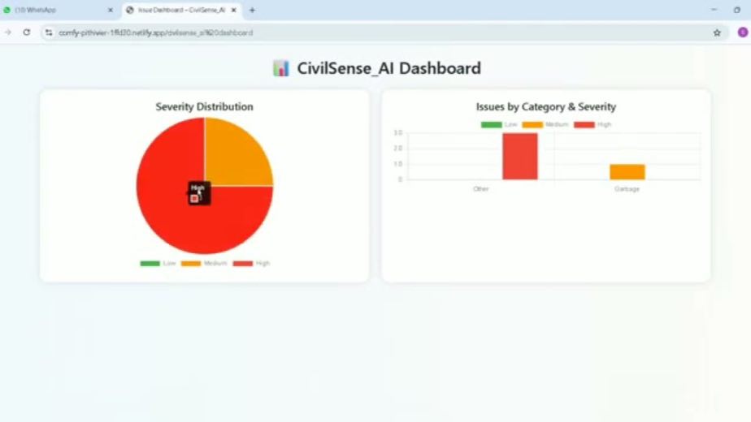Switch to the WhatsApp browser tab
This screenshot has width=751, height=422.
click(x=58, y=10)
